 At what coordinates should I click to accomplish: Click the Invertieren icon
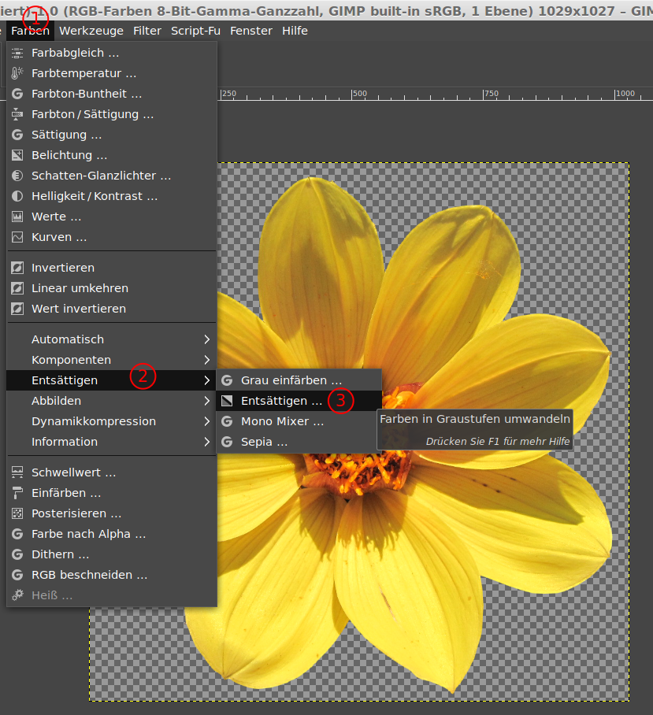click(x=17, y=268)
